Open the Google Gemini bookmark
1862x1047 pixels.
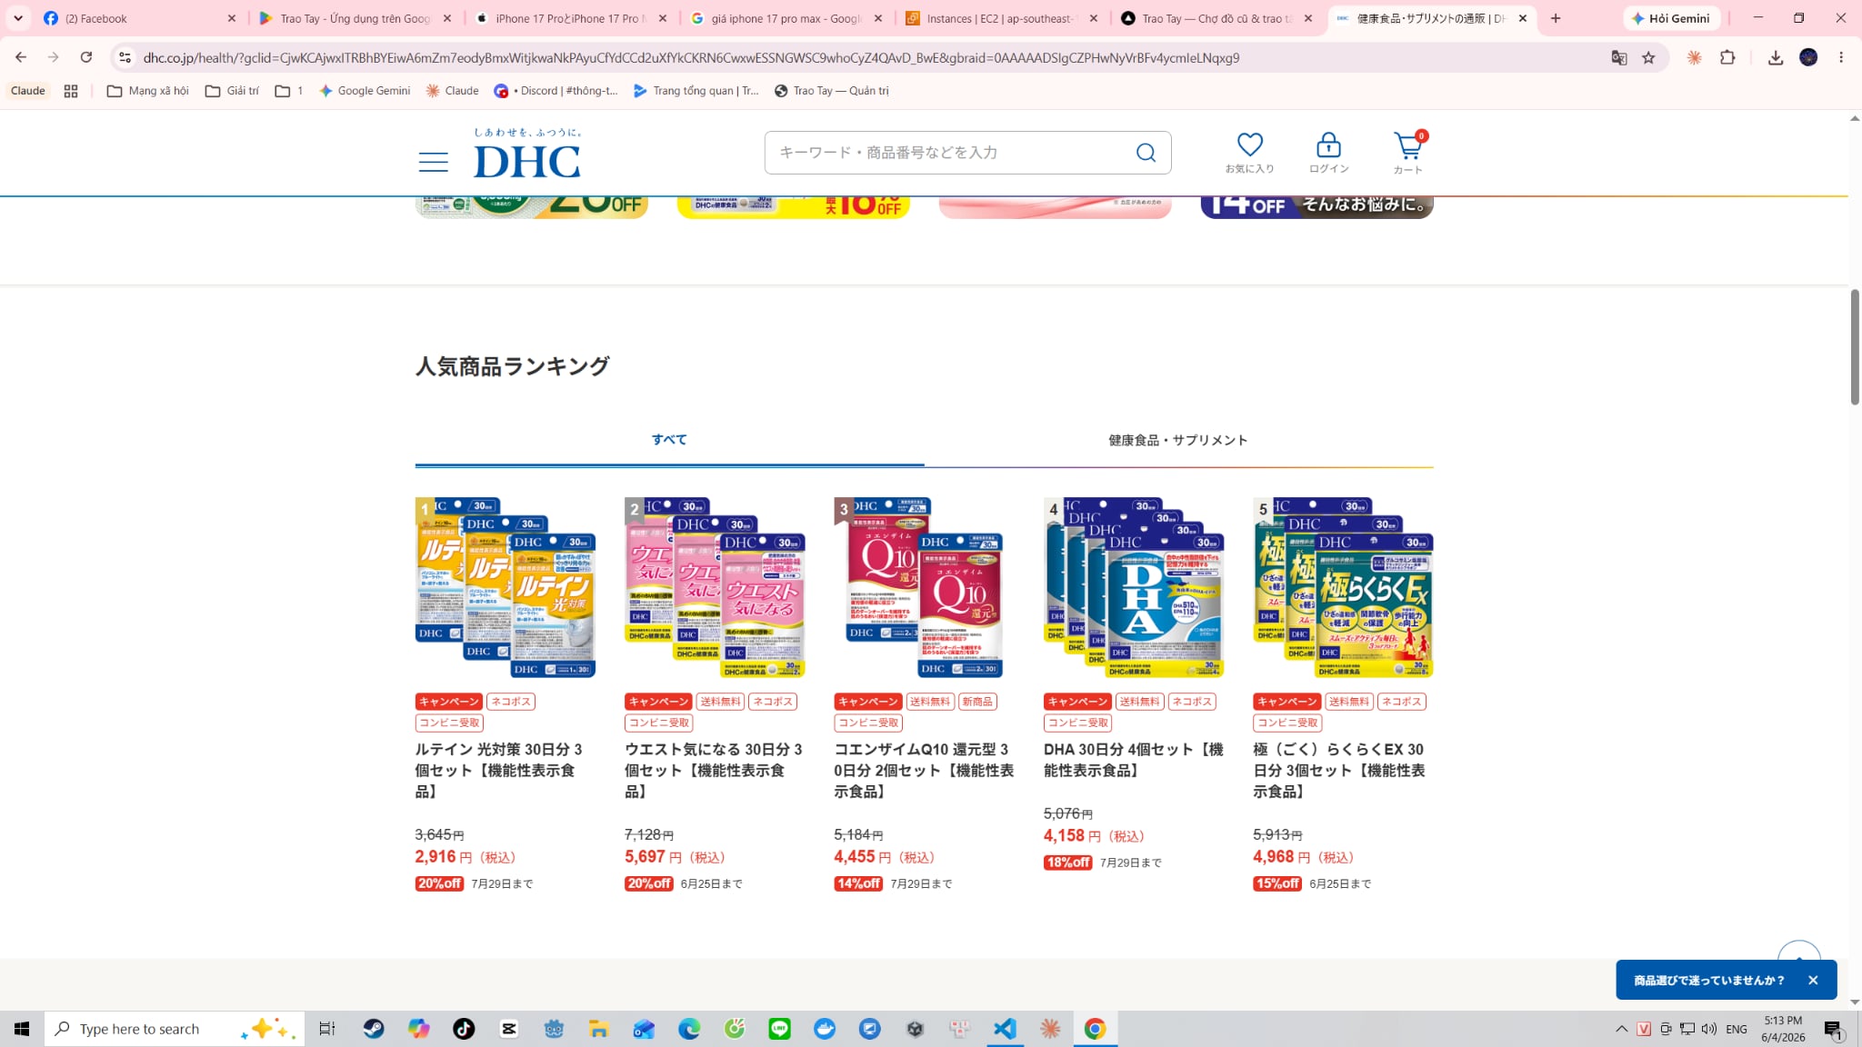365,91
